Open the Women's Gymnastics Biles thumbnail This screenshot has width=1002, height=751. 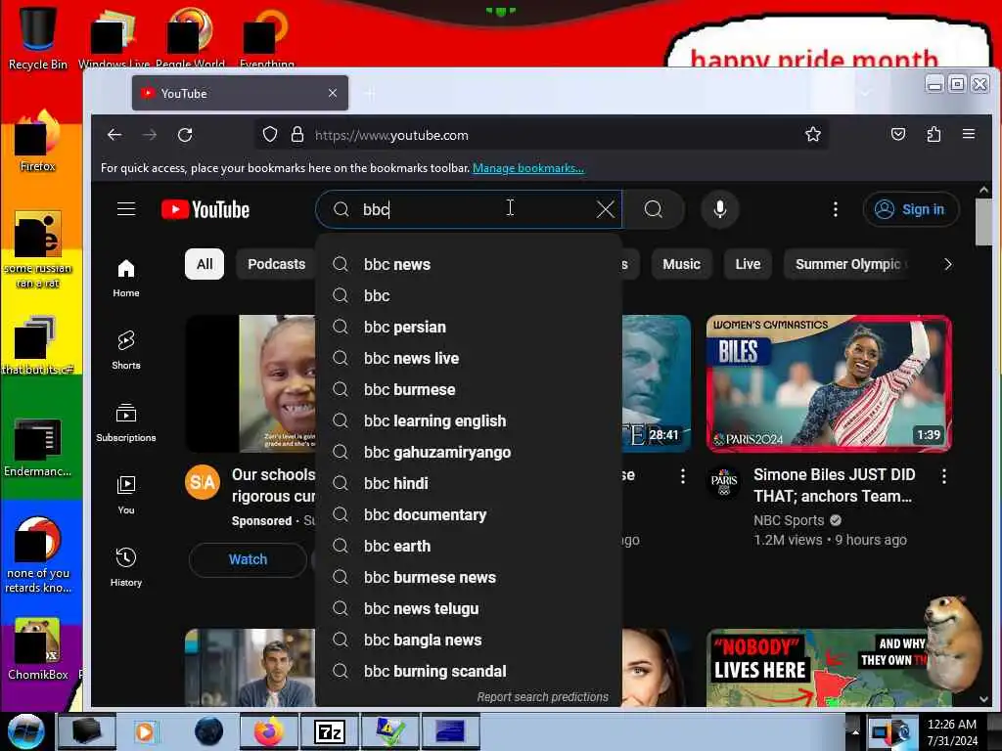pyautogui.click(x=829, y=383)
